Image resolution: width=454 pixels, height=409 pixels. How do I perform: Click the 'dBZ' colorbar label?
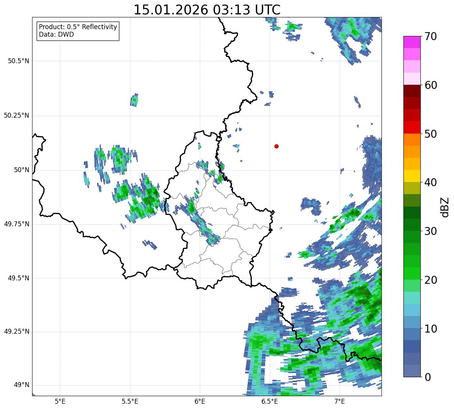coord(445,207)
